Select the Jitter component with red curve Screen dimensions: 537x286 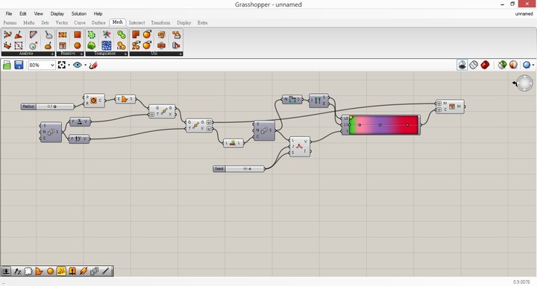(x=300, y=147)
